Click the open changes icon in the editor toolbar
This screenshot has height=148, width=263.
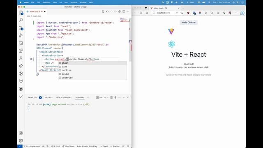click(x=103, y=12)
